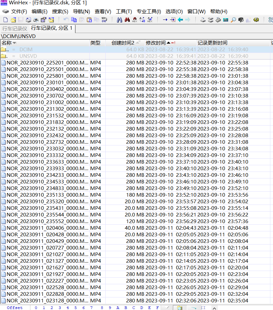
Task: Click the folder view icon at bottom bar
Action: 179,308
